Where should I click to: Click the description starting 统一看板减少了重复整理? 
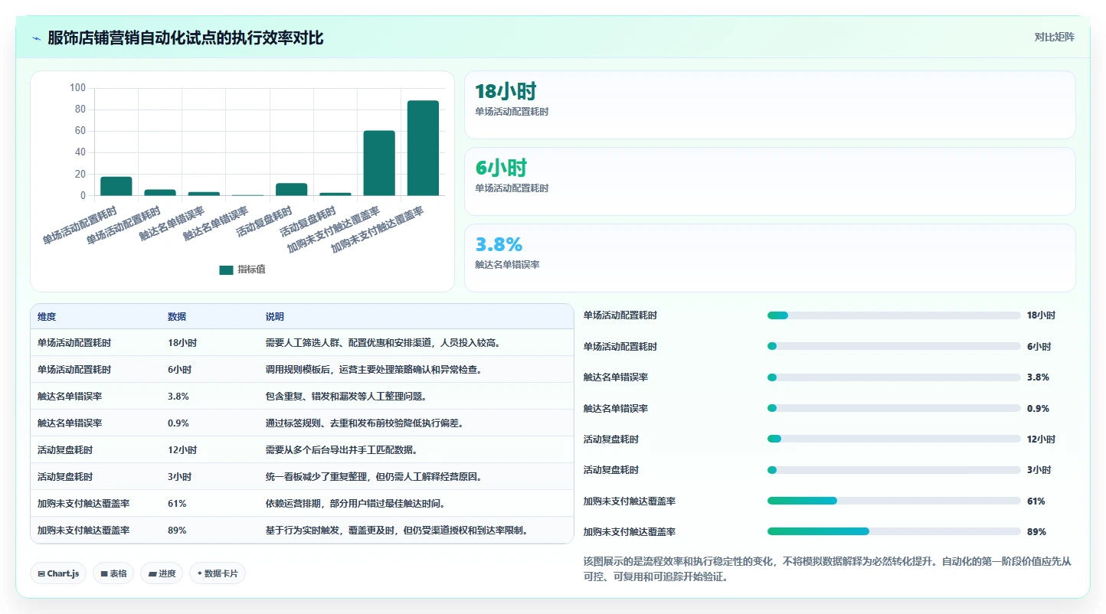tap(374, 477)
